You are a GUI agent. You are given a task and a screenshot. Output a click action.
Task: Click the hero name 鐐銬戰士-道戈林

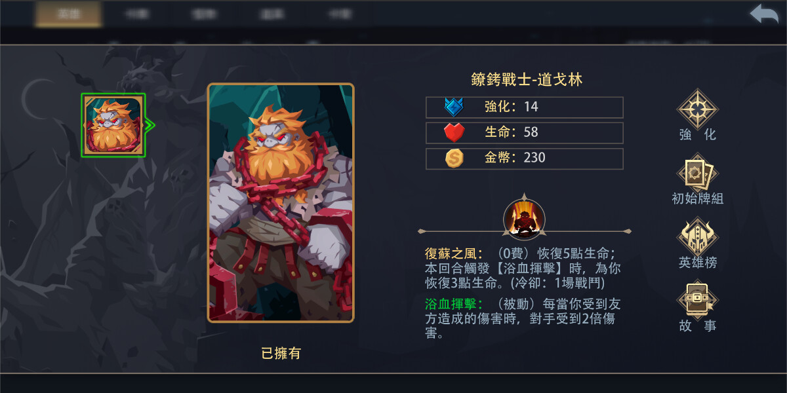click(527, 80)
